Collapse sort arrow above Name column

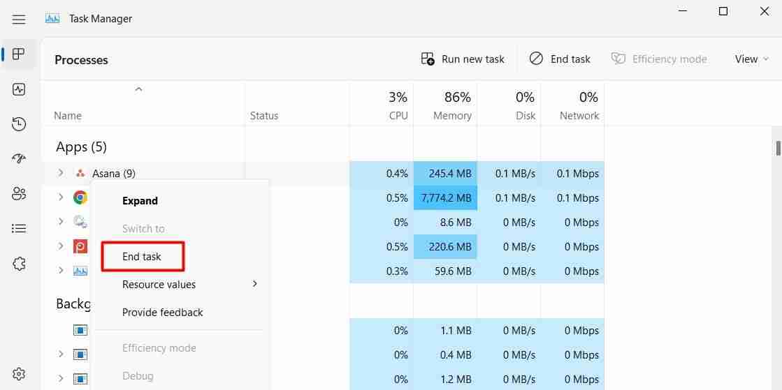[x=139, y=90]
